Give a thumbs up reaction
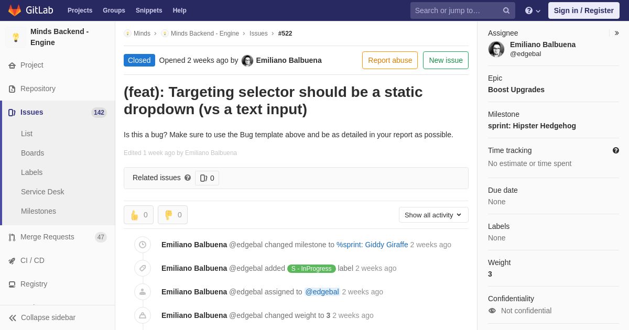The height and width of the screenshot is (330, 629). click(x=138, y=215)
